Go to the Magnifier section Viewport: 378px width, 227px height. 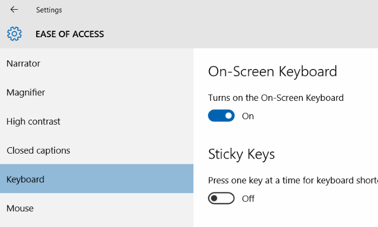tap(25, 93)
